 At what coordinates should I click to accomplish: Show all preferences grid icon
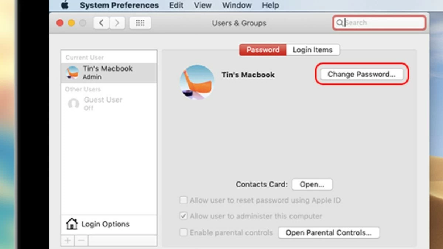(140, 23)
